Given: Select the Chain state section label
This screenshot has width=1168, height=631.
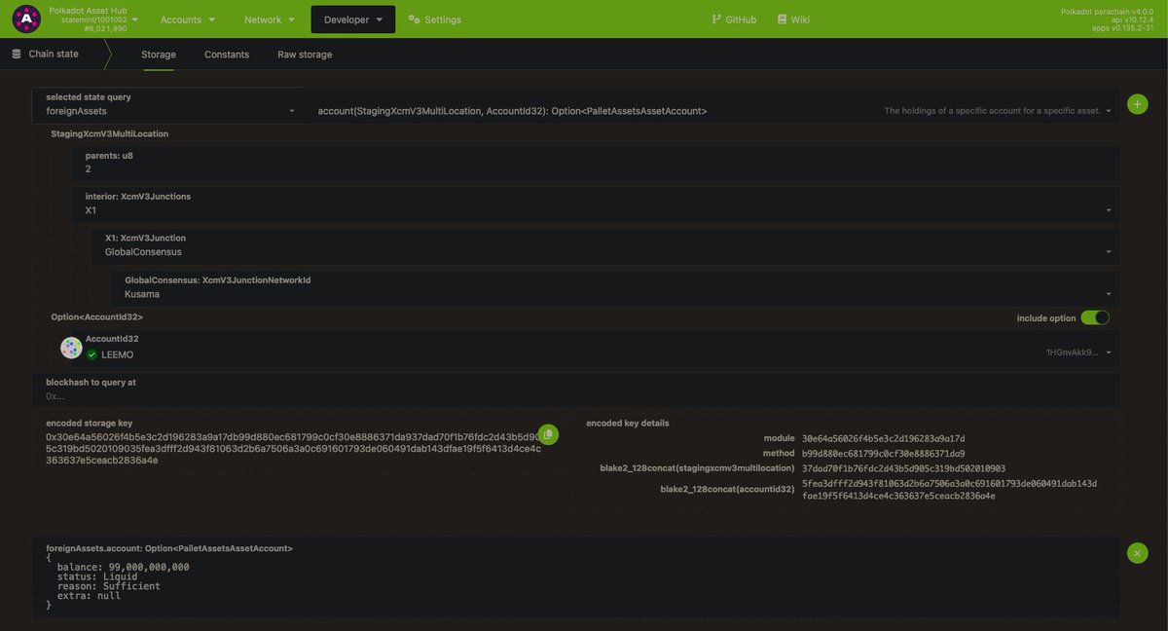Looking at the screenshot, I should (54, 55).
